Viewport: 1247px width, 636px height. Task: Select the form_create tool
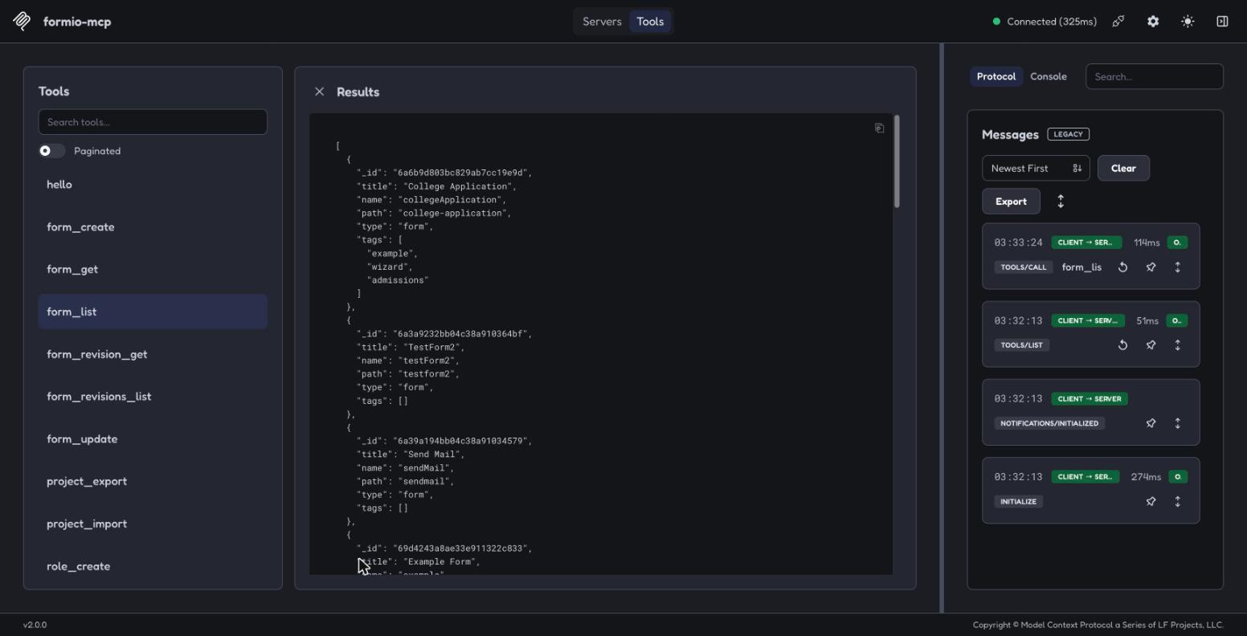click(153, 227)
